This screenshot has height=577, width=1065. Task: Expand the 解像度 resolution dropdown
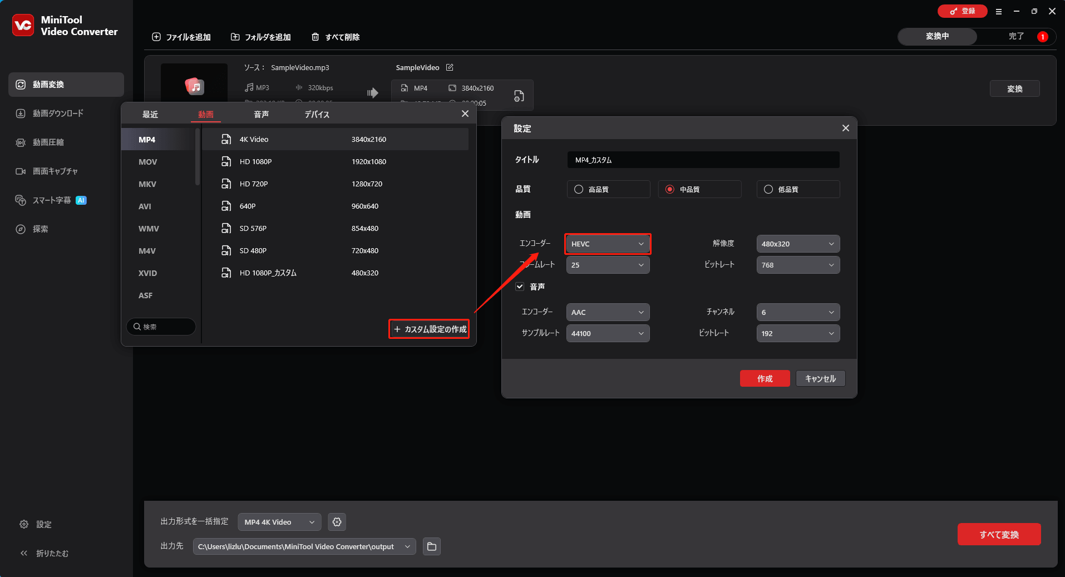coord(798,243)
